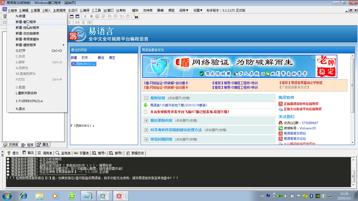Open the E.编辑 menu

(x=24, y=10)
